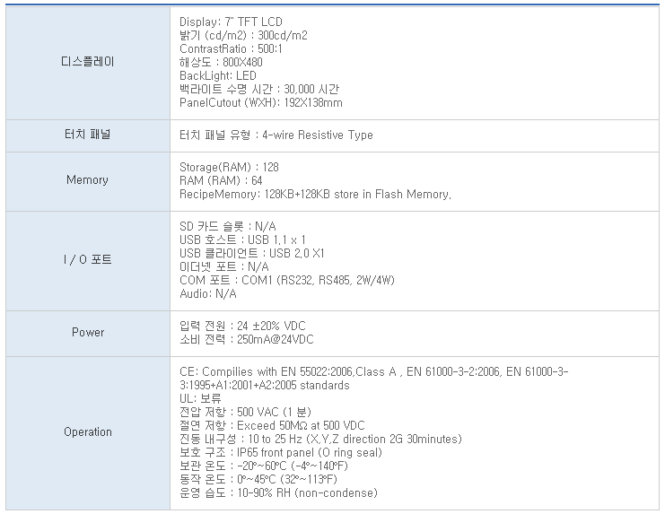Click the Display: 7" TFT LCD line
Screen dimensions: 665x514
231,22
